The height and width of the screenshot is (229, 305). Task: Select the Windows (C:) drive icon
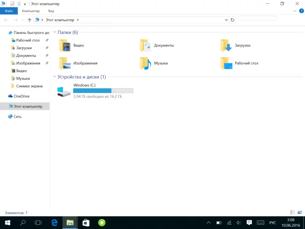click(x=64, y=92)
